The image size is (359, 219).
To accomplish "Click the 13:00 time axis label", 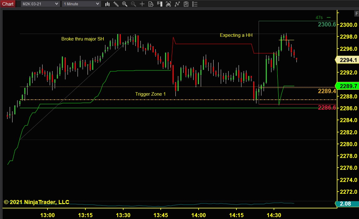I will pos(48,215).
